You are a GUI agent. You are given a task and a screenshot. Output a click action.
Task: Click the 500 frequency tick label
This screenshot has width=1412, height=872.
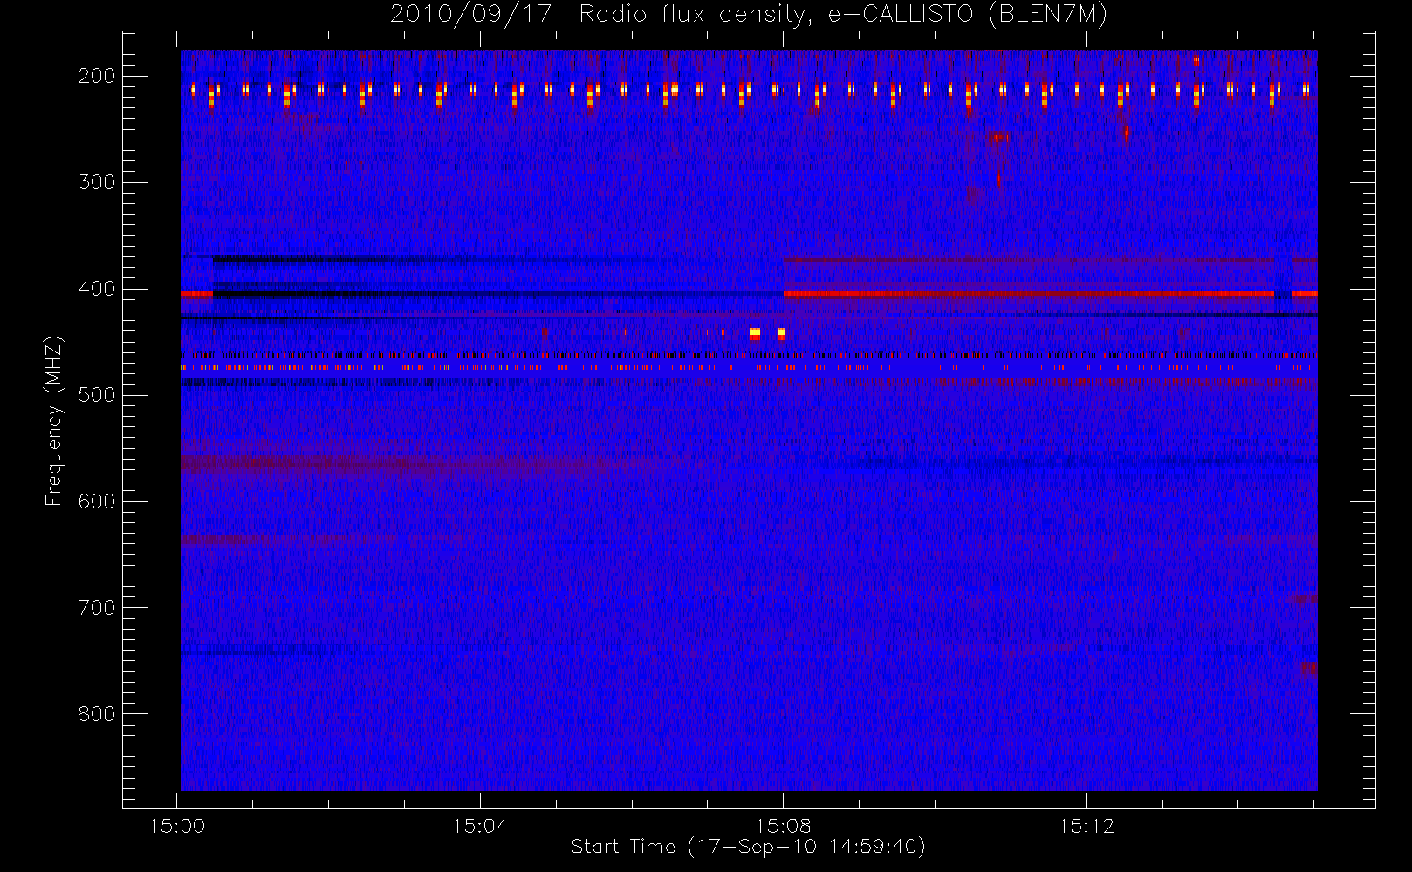point(97,395)
